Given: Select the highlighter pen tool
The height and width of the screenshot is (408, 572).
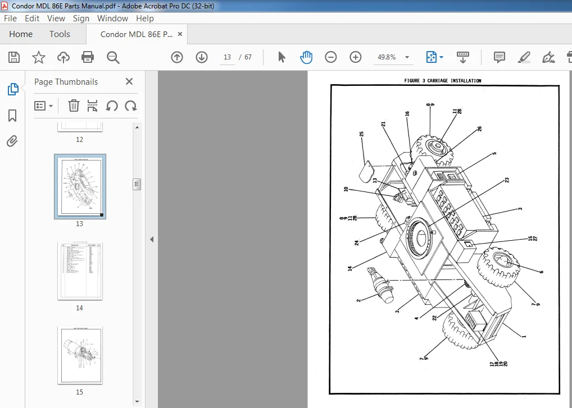Looking at the screenshot, I should [x=524, y=57].
